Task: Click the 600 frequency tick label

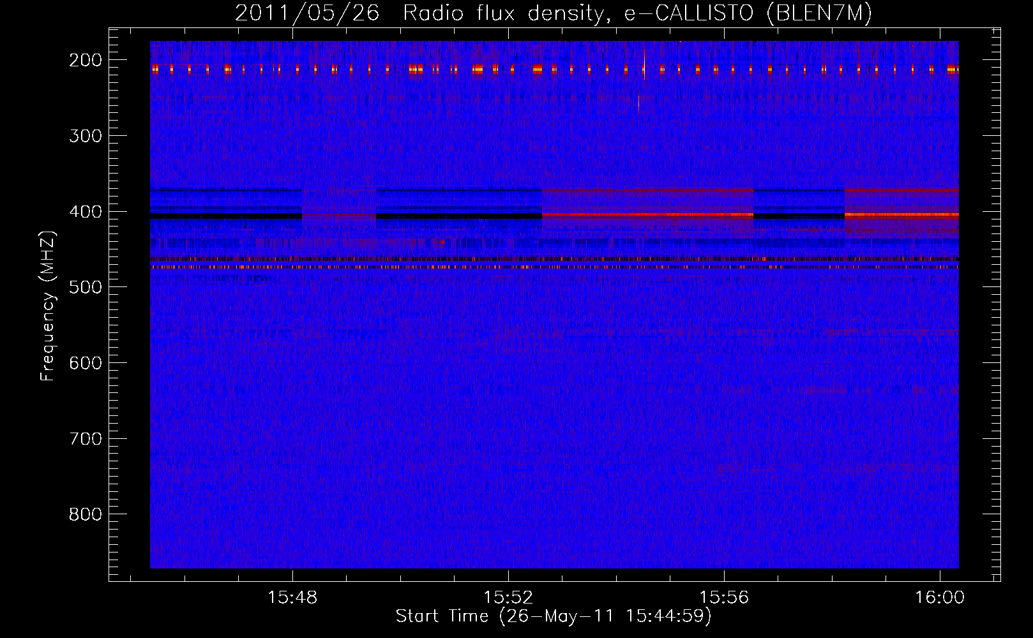Action: [85, 362]
